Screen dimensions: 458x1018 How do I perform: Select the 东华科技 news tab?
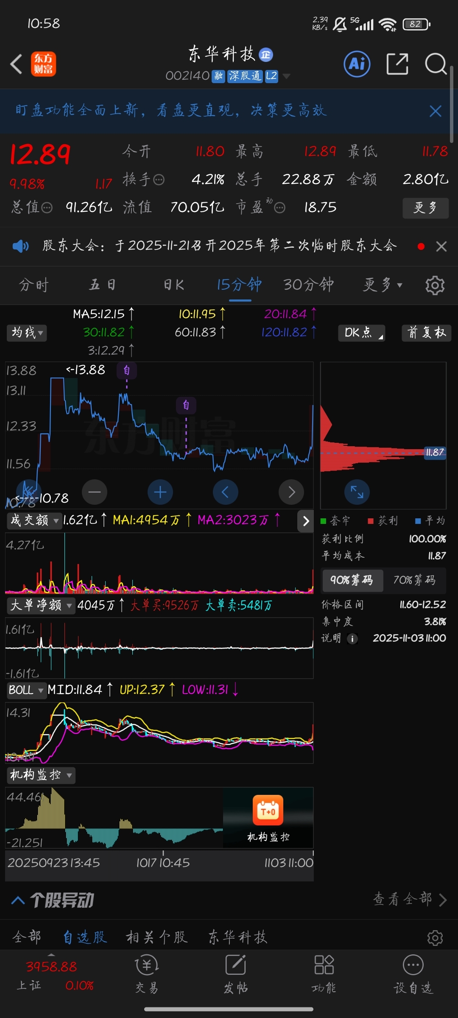tap(237, 937)
